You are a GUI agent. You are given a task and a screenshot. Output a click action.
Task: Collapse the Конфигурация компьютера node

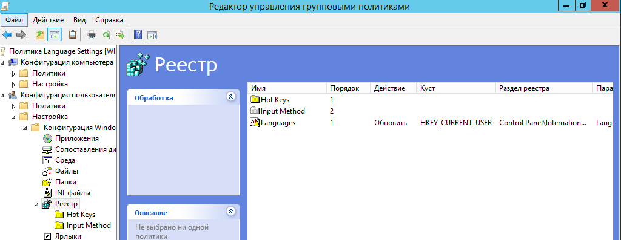pyautogui.click(x=3, y=63)
